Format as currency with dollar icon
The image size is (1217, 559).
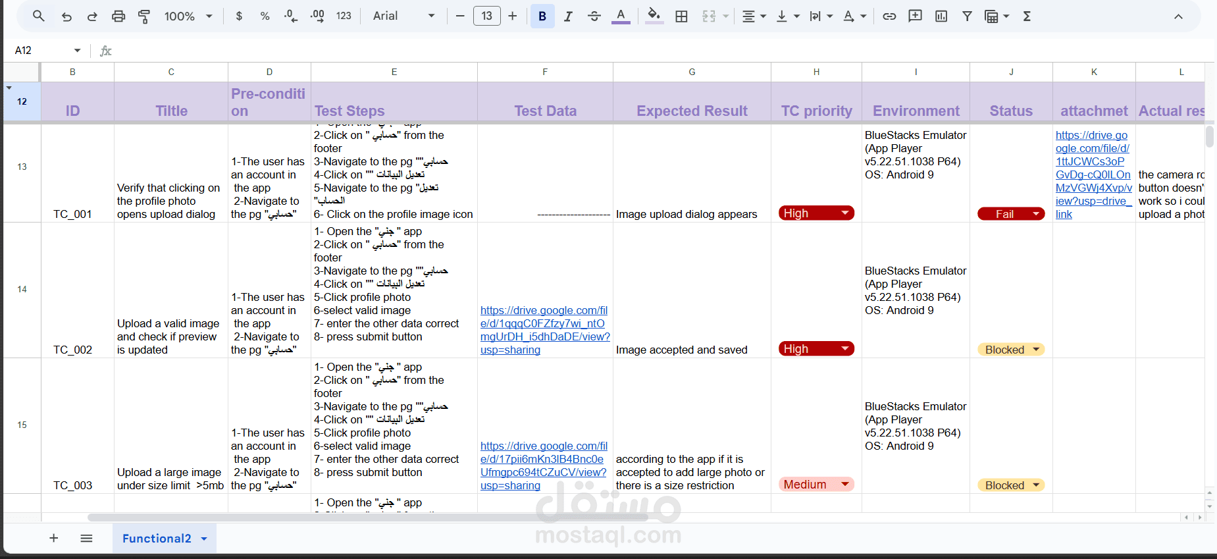tap(239, 16)
